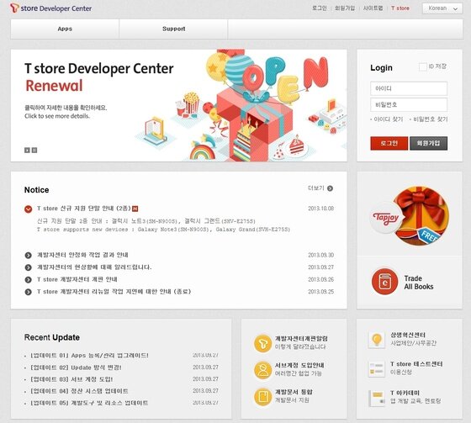The image size is (471, 423).
Task: Open the Apps menu tab
Action: click(65, 29)
